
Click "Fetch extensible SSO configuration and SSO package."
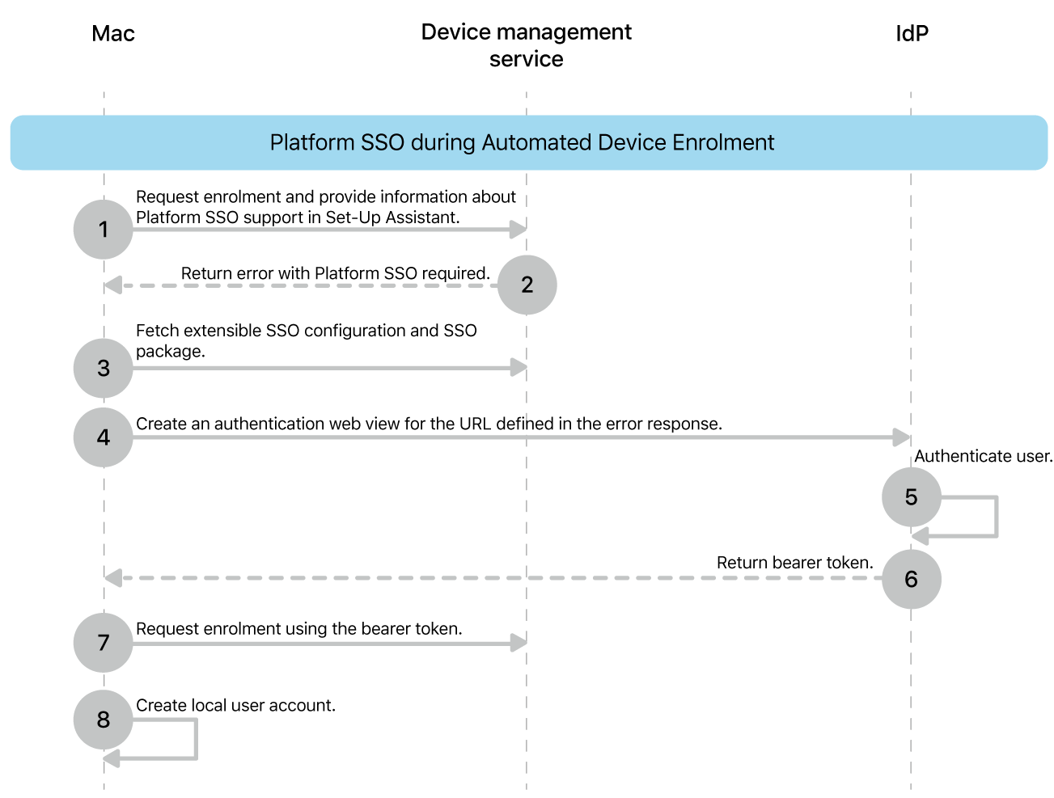pos(307,340)
